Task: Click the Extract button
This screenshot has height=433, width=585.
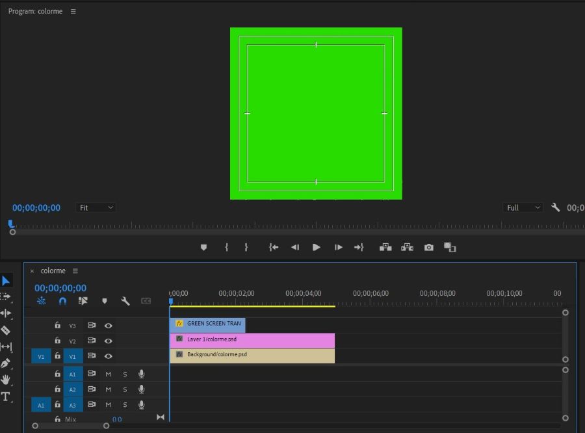Action: pyautogui.click(x=407, y=247)
